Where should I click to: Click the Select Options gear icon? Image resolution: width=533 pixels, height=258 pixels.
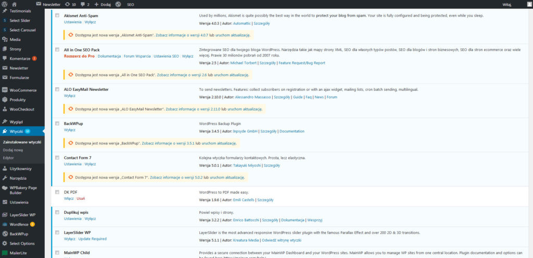(4, 243)
